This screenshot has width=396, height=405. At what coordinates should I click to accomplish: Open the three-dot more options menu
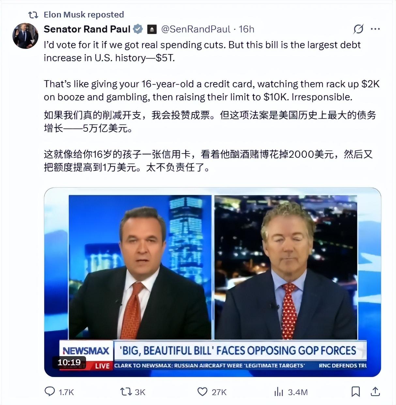375,29
